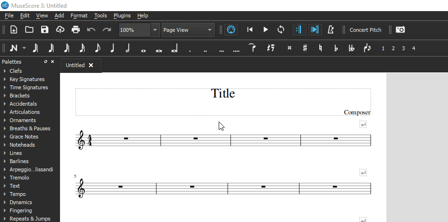Screen dimensions: 448x222
Task: Open the Edit menu
Action: point(25,15)
